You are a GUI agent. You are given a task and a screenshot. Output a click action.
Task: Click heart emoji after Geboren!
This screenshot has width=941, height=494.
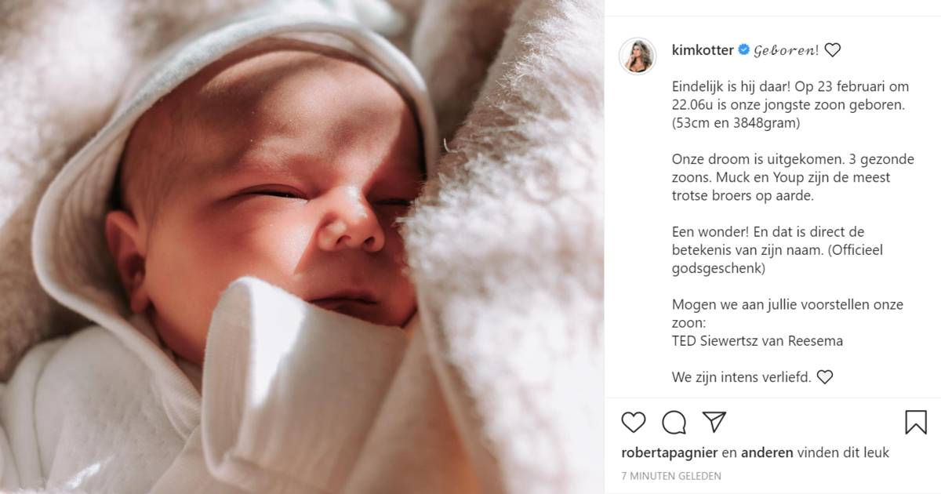[x=832, y=51]
